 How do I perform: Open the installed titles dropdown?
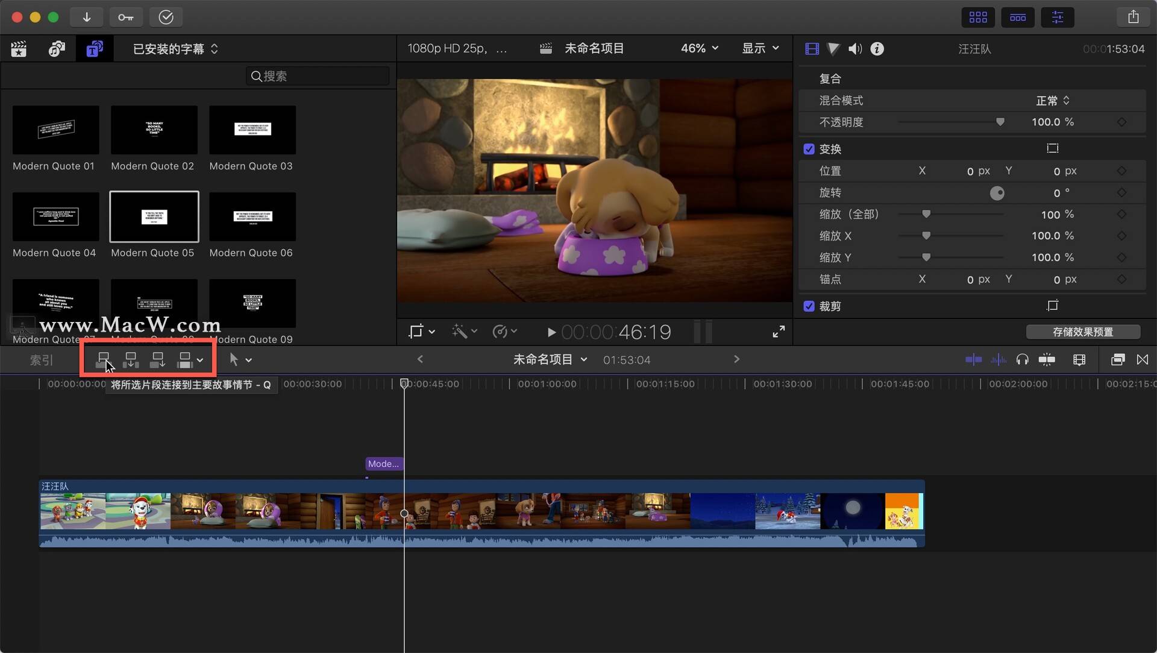[175, 49]
